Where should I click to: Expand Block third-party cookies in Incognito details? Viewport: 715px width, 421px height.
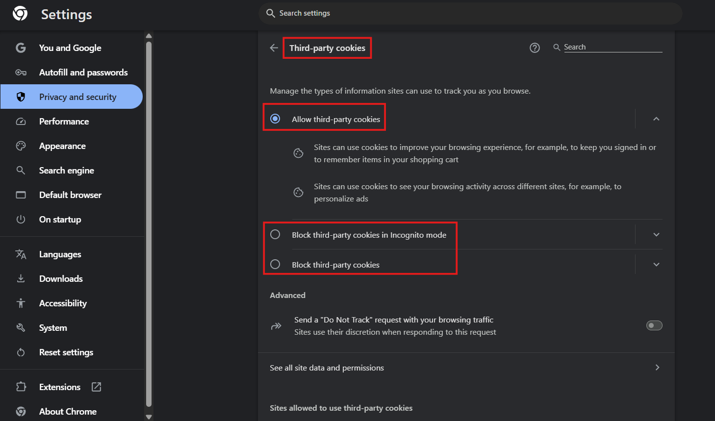pos(656,235)
